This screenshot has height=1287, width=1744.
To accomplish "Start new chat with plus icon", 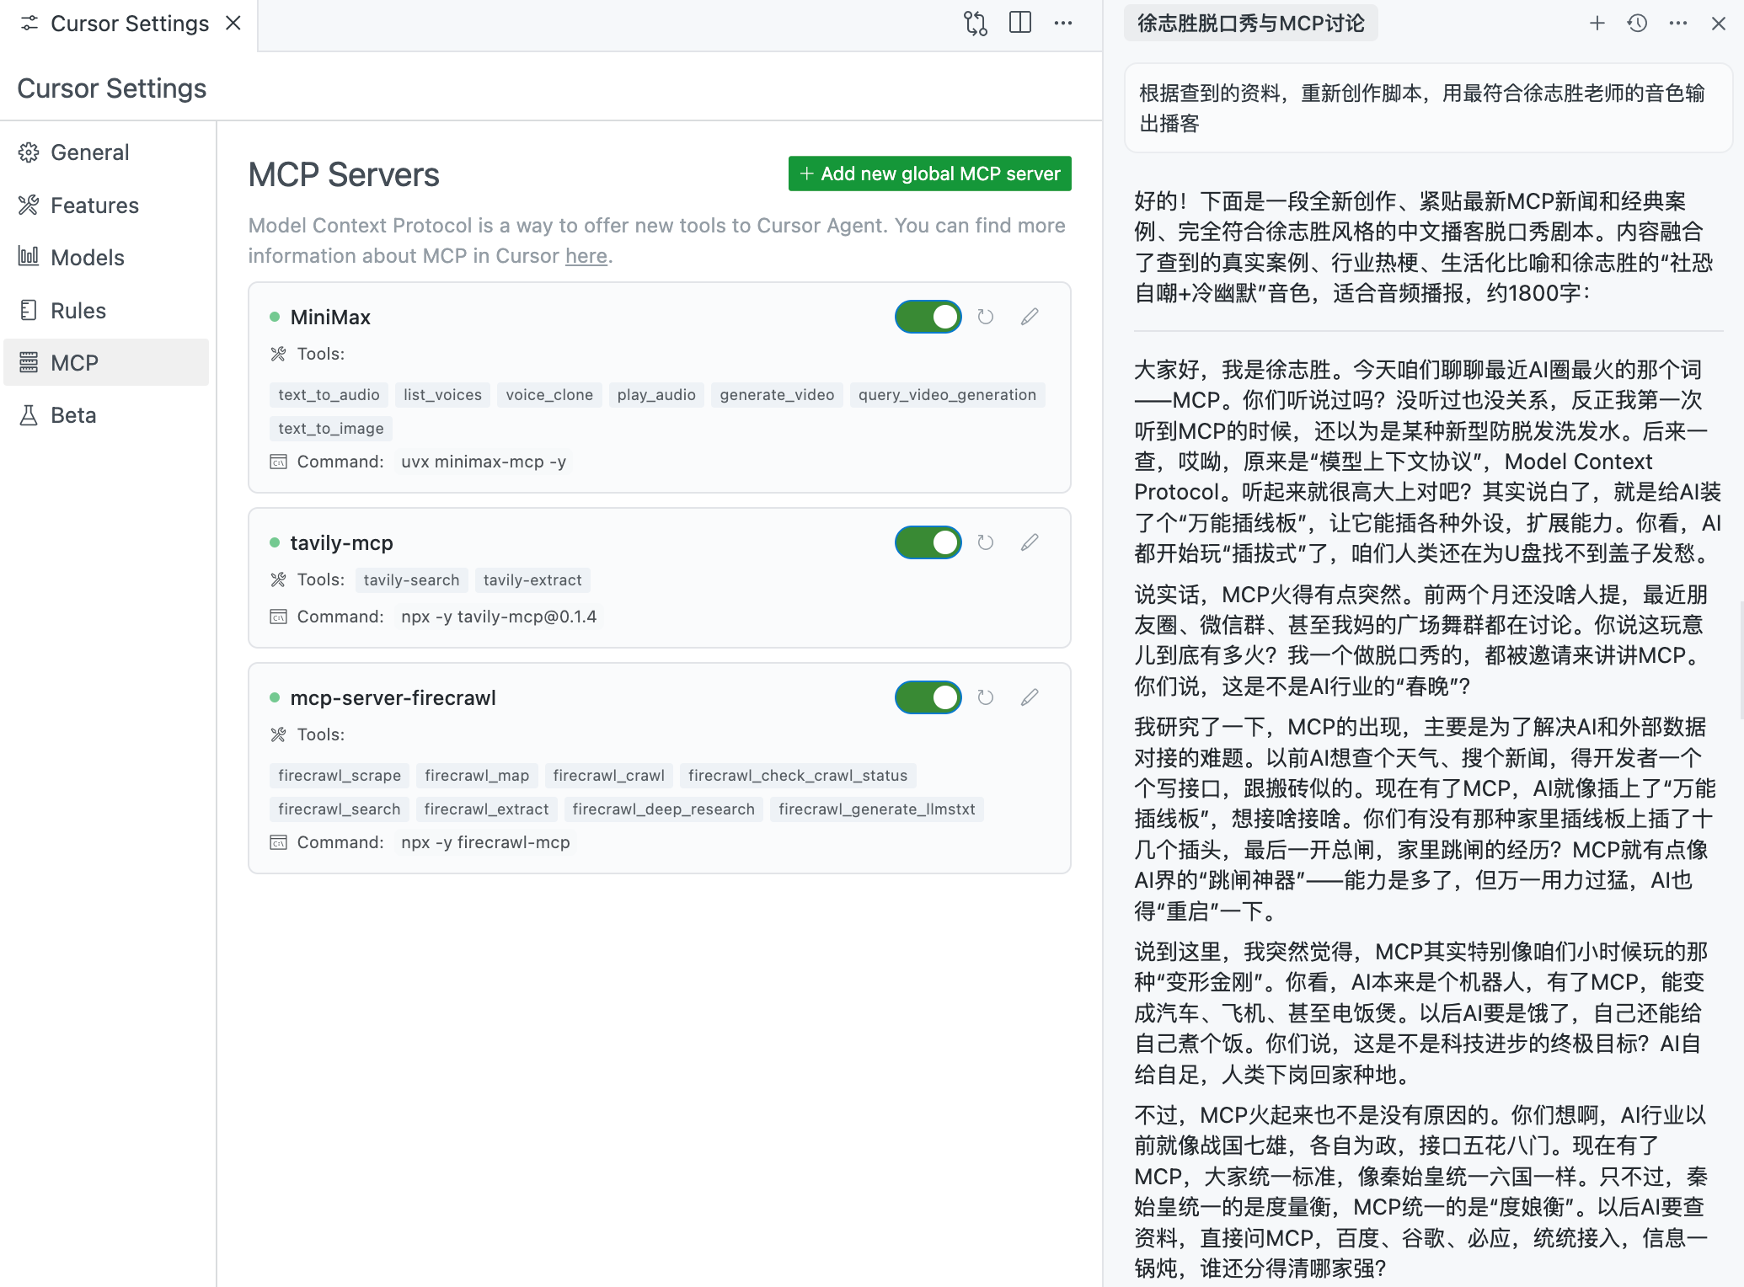I will tap(1597, 24).
